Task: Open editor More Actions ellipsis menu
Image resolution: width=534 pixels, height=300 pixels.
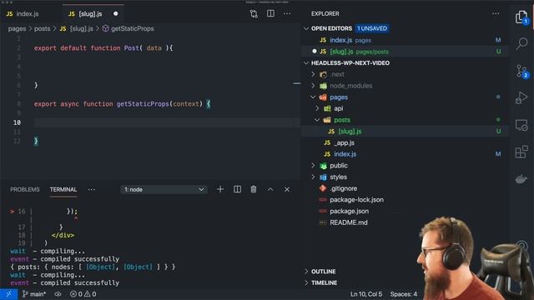Action: 287,13
